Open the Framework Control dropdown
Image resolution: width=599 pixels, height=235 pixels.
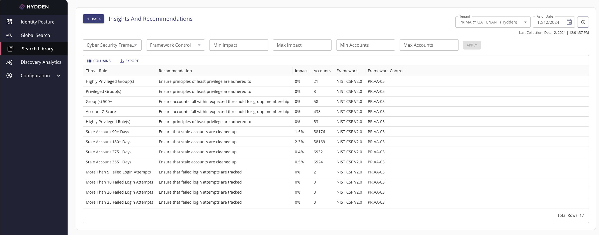(176, 45)
